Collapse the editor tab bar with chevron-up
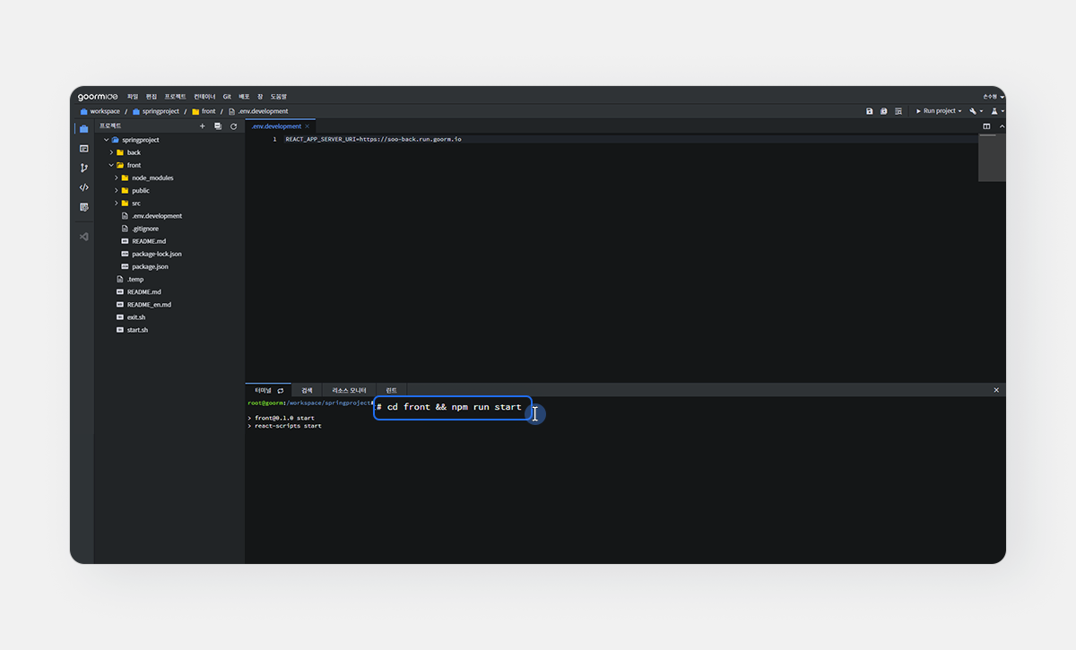 coord(1002,126)
